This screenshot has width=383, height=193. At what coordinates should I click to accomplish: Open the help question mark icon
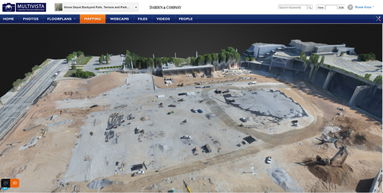[x=350, y=7]
